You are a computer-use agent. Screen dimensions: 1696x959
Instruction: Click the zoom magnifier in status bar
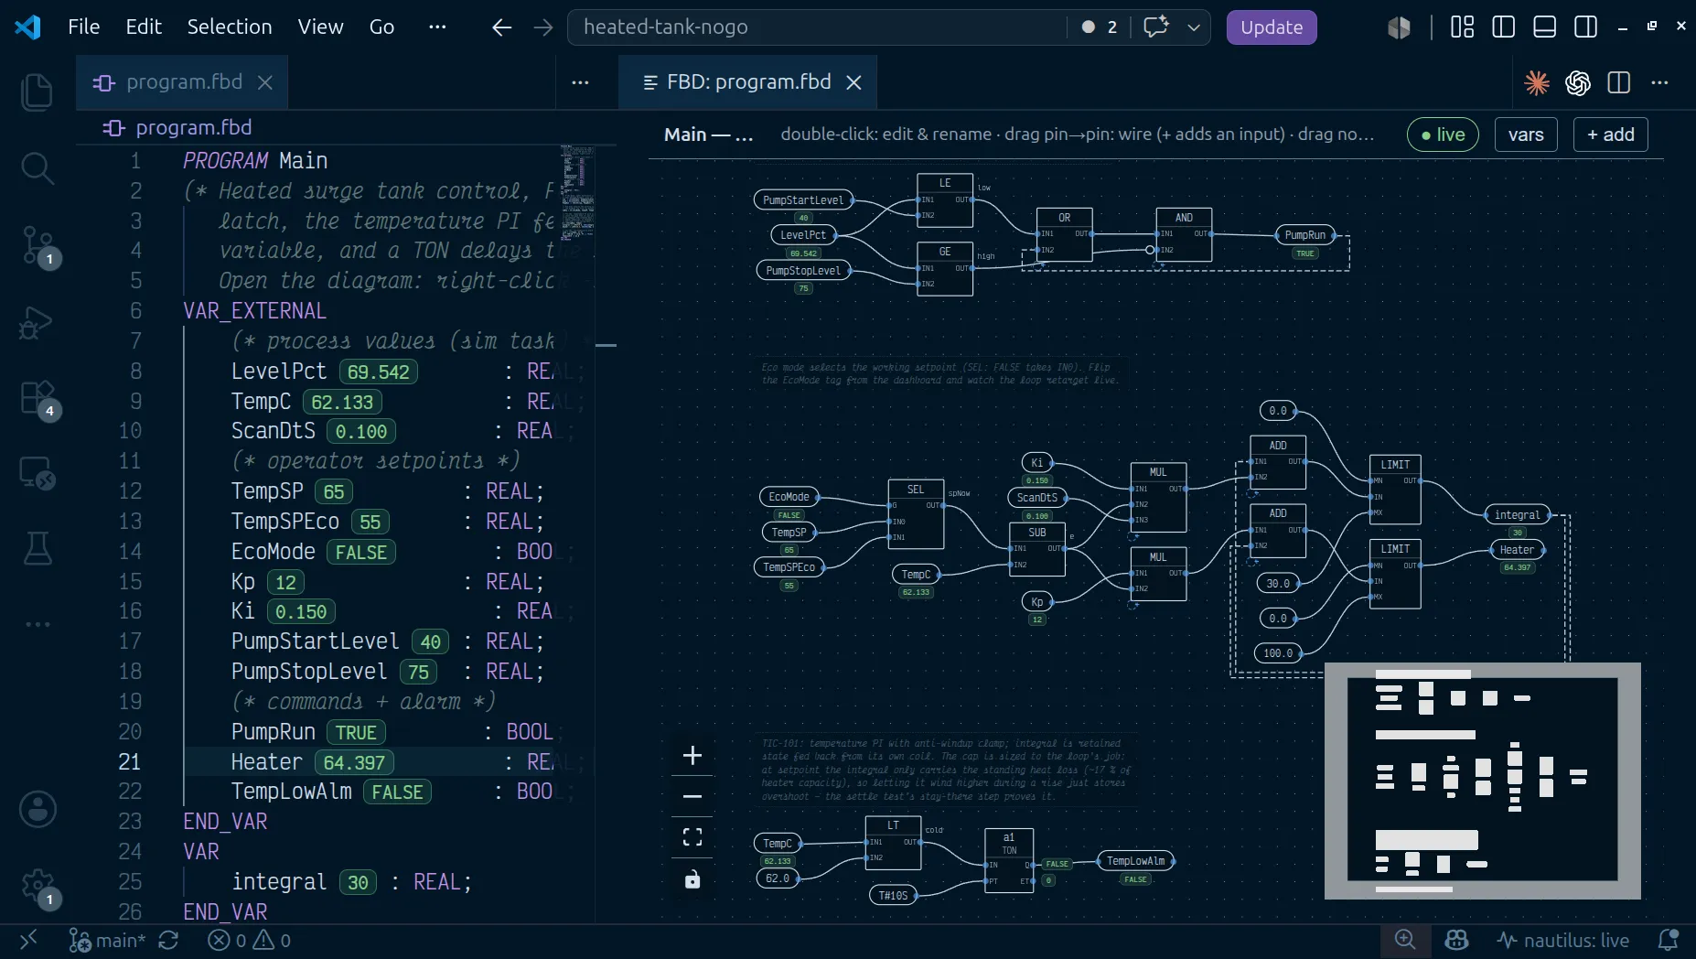pyautogui.click(x=1405, y=940)
